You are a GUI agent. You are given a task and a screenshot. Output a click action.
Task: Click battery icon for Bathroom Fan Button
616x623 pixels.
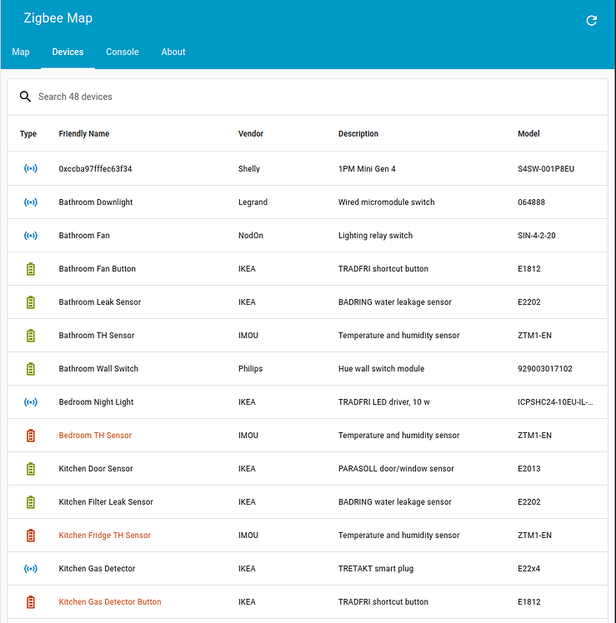tap(31, 269)
